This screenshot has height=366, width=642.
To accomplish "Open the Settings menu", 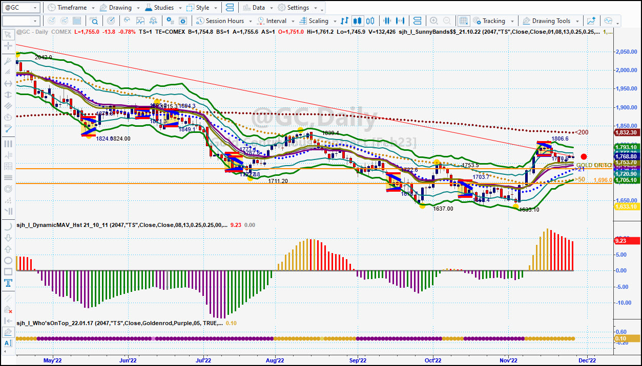I will point(293,8).
